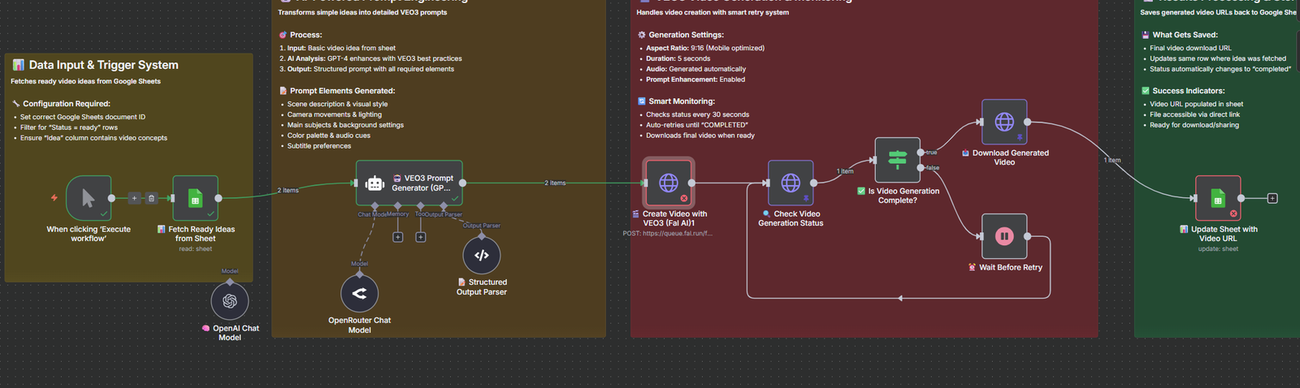Click the output handle of Download Generated Video
1300x388 pixels.
pos(1028,122)
